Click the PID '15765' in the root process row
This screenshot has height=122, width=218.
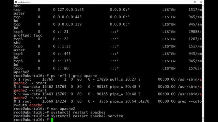coord(48,79)
